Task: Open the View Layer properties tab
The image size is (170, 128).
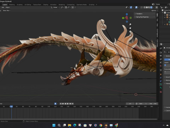Action: [x=161, y=59]
